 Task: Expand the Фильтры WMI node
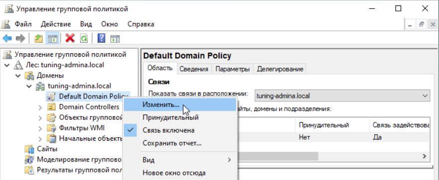coord(40,128)
